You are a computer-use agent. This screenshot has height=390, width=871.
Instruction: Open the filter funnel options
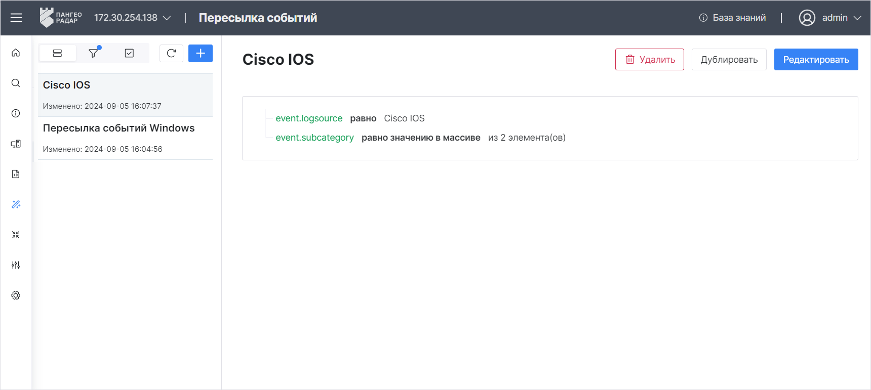click(94, 53)
